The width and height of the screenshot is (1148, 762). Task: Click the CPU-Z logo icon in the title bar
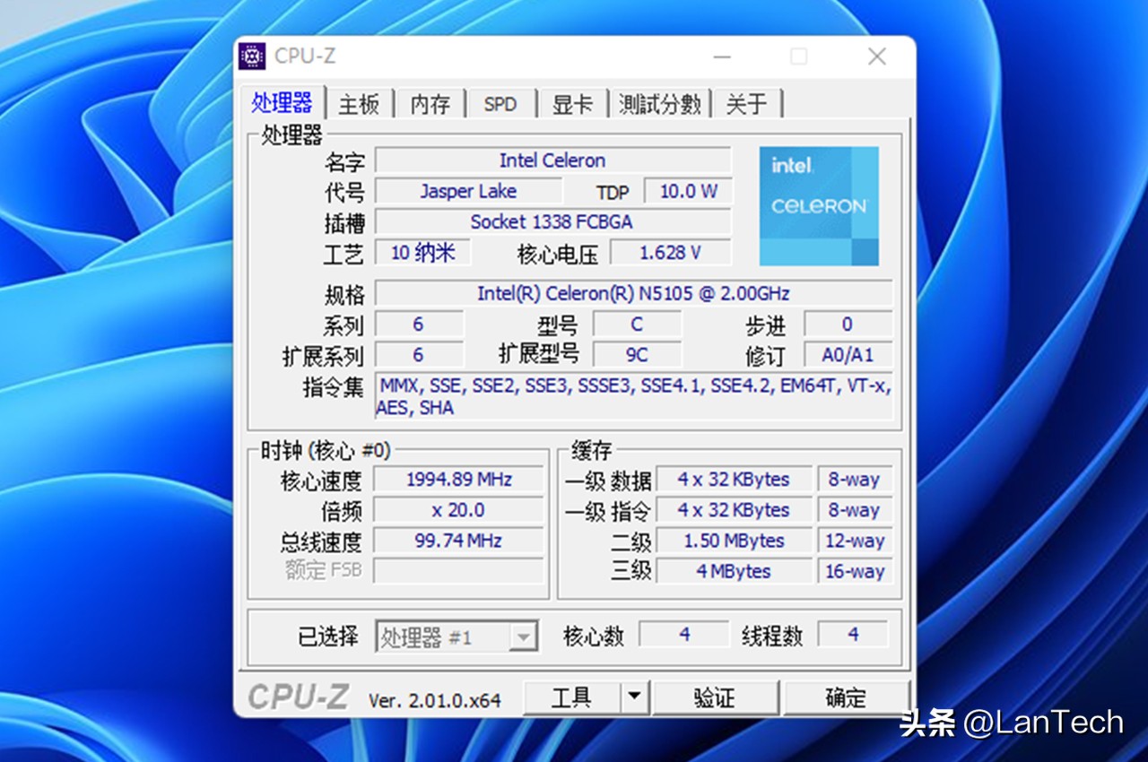[254, 56]
